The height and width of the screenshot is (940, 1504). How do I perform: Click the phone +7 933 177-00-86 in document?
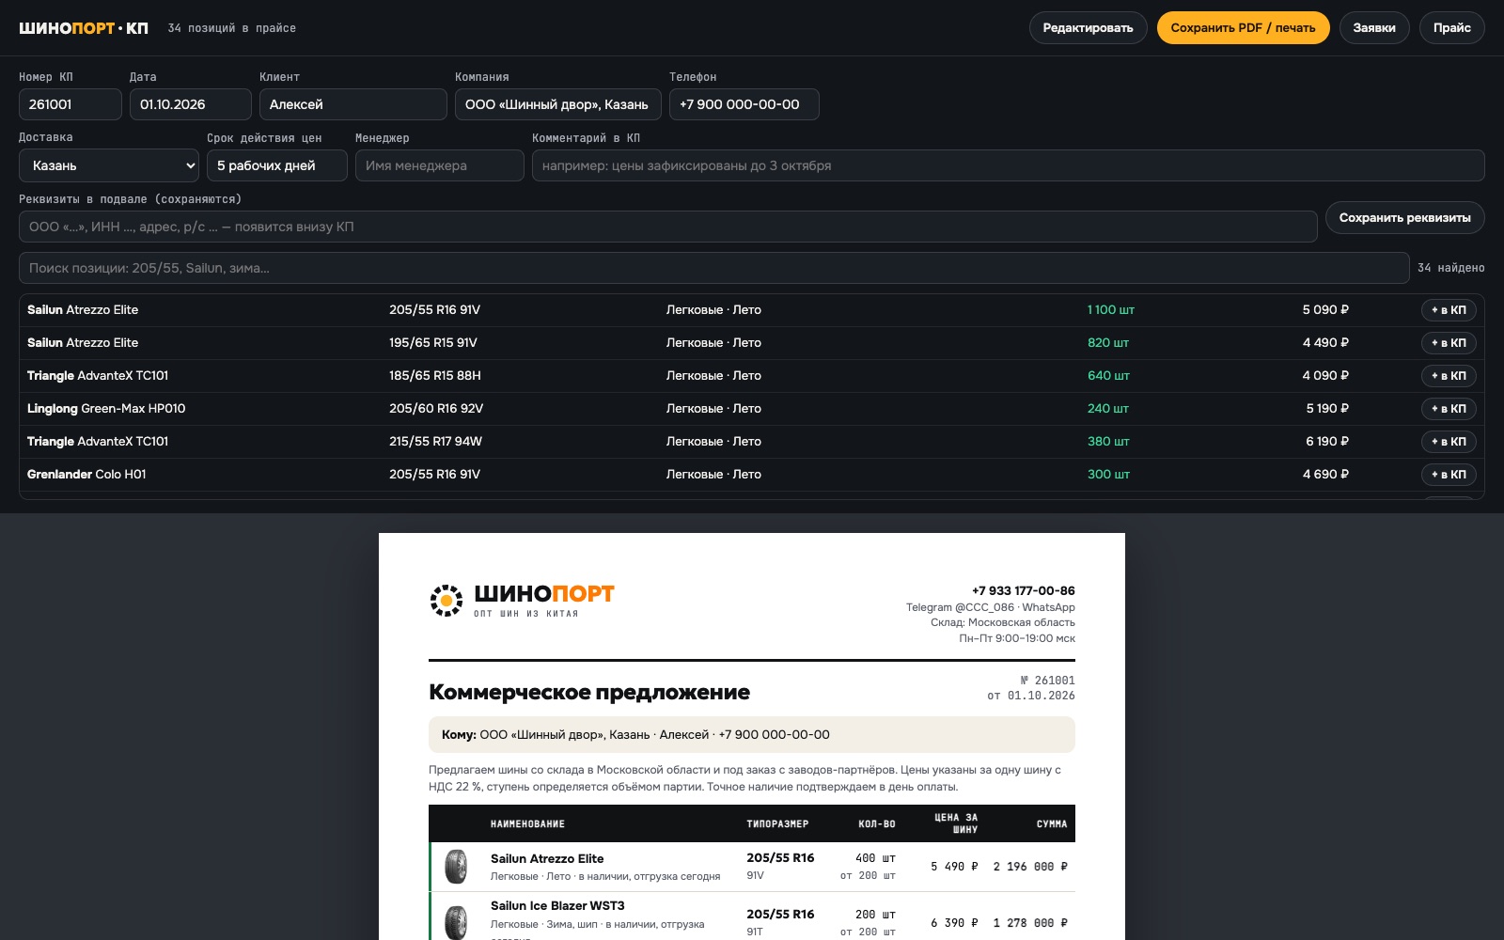tap(1024, 591)
